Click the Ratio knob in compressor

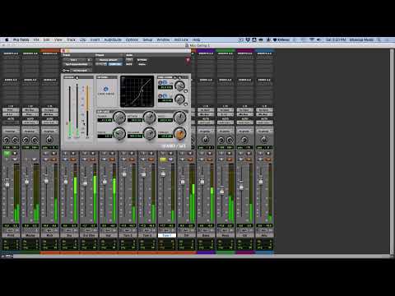[x=119, y=134]
